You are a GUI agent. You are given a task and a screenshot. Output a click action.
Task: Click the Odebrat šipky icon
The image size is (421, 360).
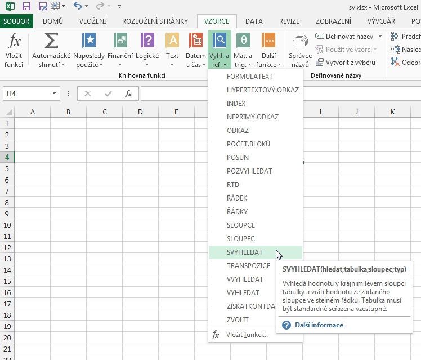395,62
